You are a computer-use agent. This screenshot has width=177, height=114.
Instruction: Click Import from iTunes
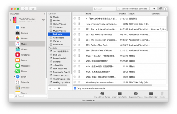102,95
